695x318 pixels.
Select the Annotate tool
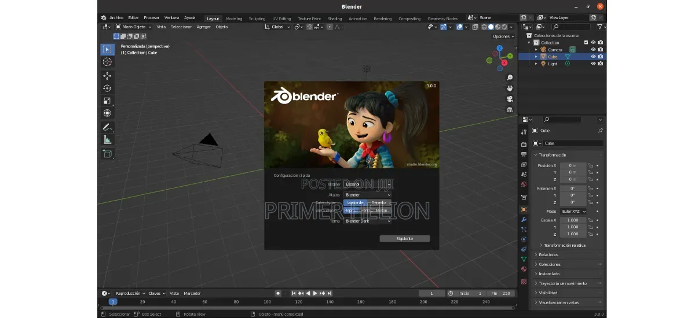coord(107,127)
